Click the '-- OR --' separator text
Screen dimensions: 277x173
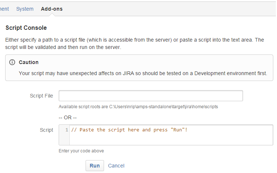(x=67, y=117)
